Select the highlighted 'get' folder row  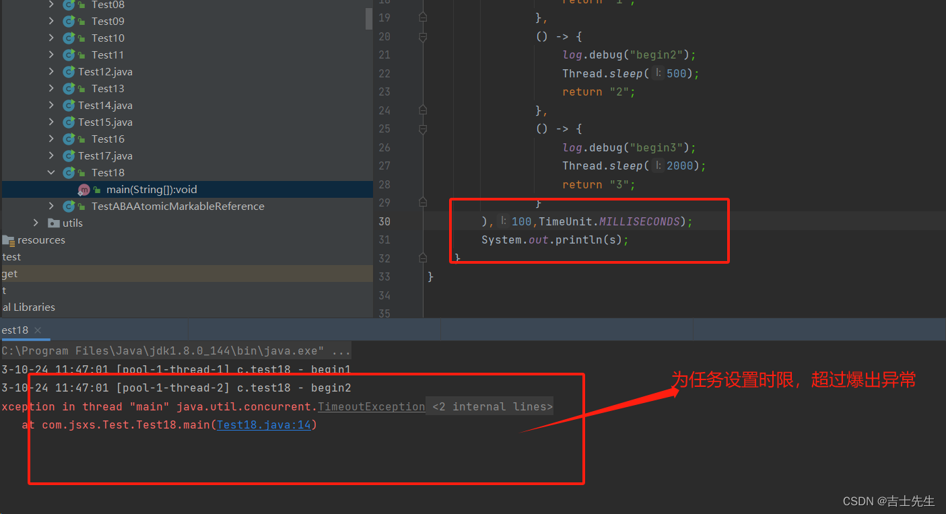coord(187,273)
